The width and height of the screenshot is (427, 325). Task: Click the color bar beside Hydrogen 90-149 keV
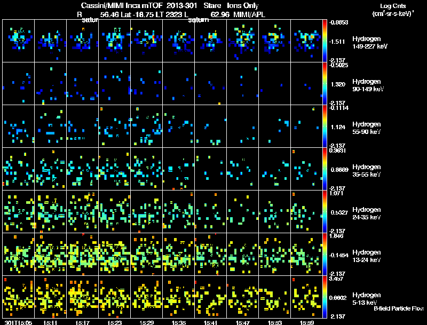(x=325, y=84)
